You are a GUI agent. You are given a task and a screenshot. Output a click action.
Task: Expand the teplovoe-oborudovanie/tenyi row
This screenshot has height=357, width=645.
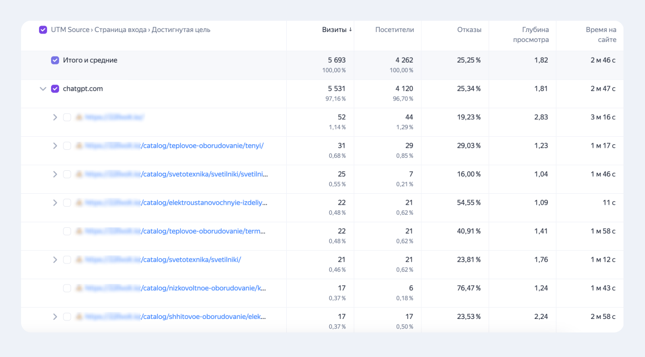pos(55,146)
